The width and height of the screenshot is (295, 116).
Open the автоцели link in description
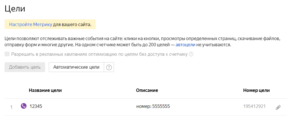[185, 45]
